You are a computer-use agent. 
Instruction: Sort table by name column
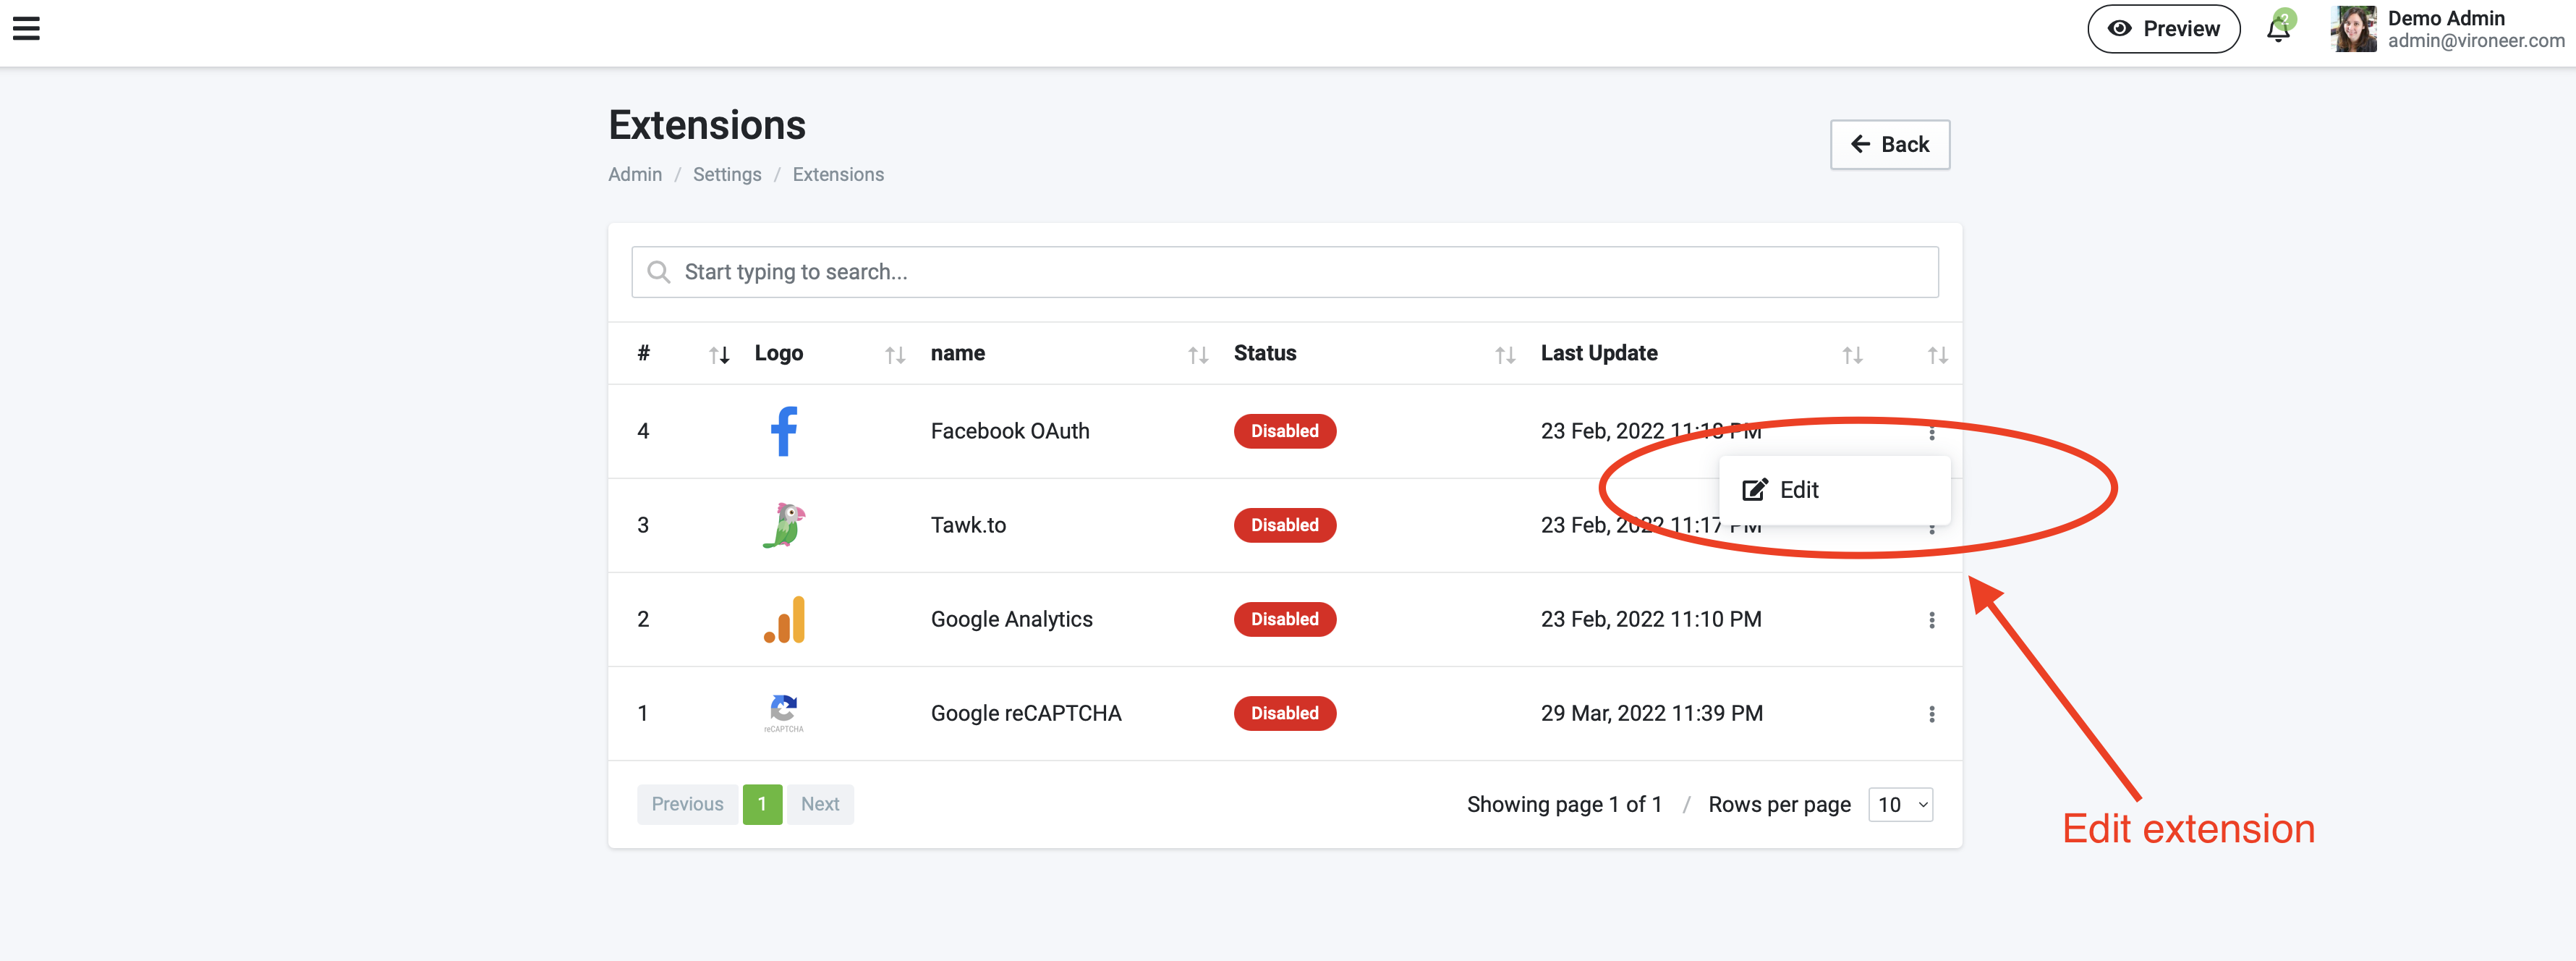point(1197,355)
